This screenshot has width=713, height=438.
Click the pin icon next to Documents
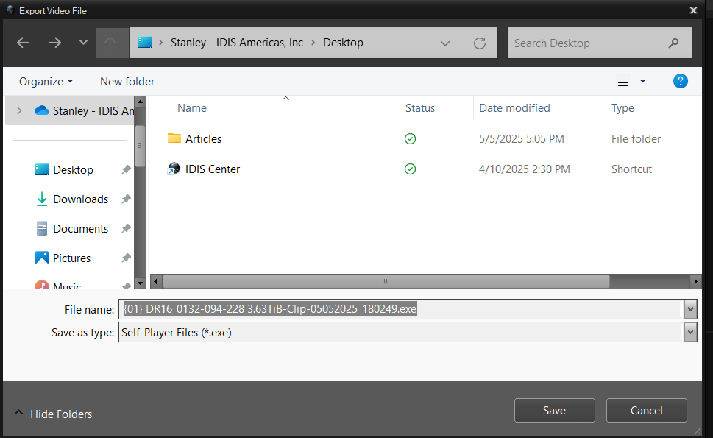click(126, 229)
